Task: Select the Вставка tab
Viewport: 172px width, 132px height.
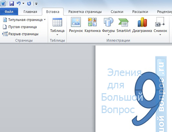Action: 53,12
